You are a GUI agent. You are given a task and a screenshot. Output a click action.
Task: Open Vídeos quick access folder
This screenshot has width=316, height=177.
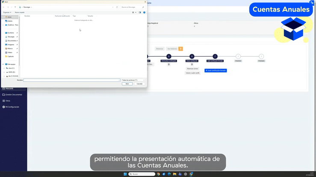pyautogui.click(x=10, y=52)
